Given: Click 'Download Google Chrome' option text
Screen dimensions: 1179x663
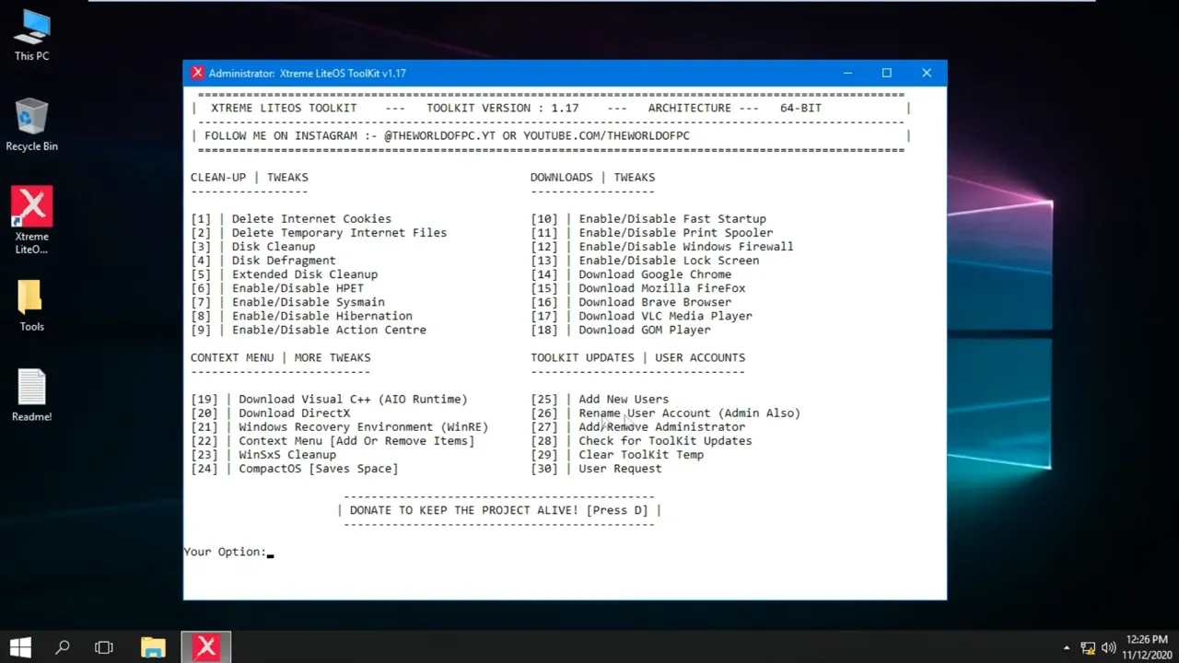Looking at the screenshot, I should tap(655, 274).
